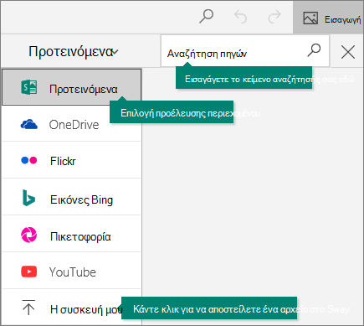This screenshot has height=326, width=364.
Task: Choose YouTube as content source
Action: [72, 271]
